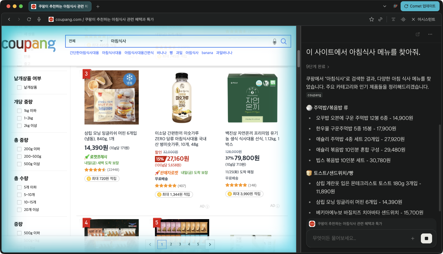Image resolution: width=443 pixels, height=254 pixels.
Task: Open the 삼립 모닝 잉글리쉬 머핀 product title
Action: tap(111, 136)
